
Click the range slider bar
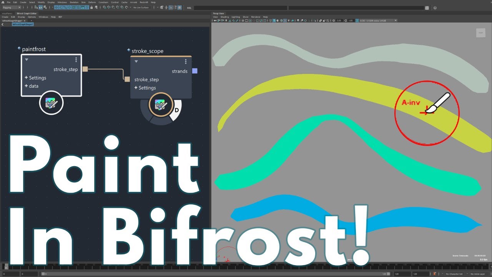click(215, 274)
